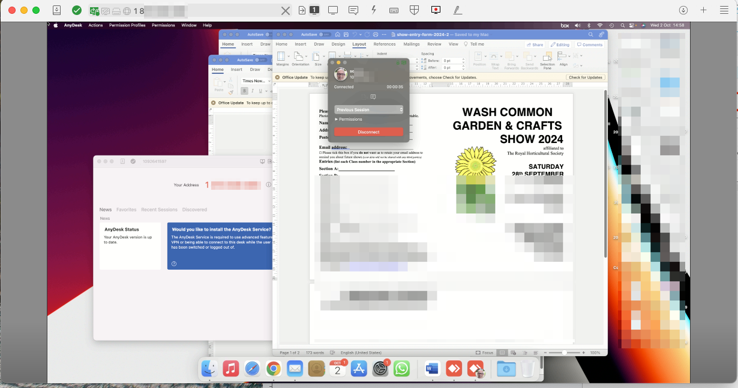
Task: Open the chat icon in the AnyDesk session popup
Action: [373, 97]
